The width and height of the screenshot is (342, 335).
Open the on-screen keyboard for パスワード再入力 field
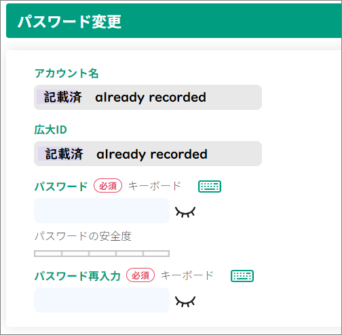click(x=242, y=276)
